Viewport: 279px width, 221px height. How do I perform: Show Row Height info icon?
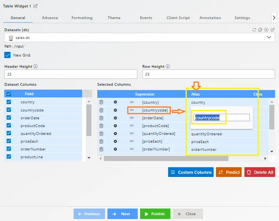168,67
